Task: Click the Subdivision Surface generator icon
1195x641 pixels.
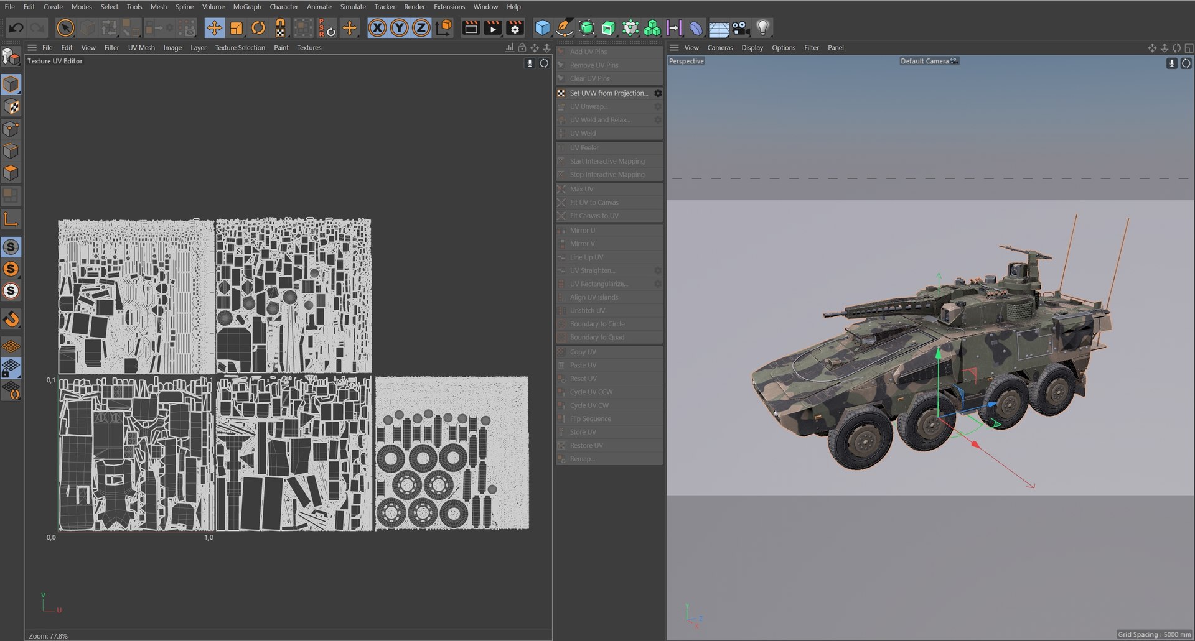Action: 586,28
